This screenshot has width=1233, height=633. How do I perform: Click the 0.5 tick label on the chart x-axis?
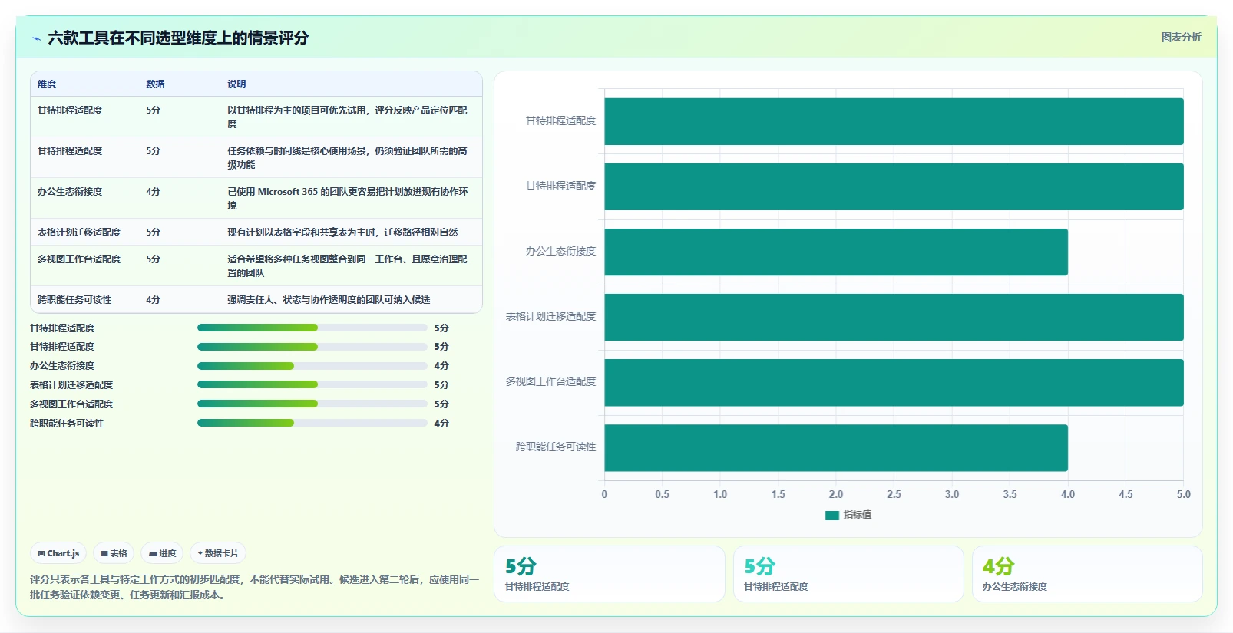pyautogui.click(x=662, y=495)
